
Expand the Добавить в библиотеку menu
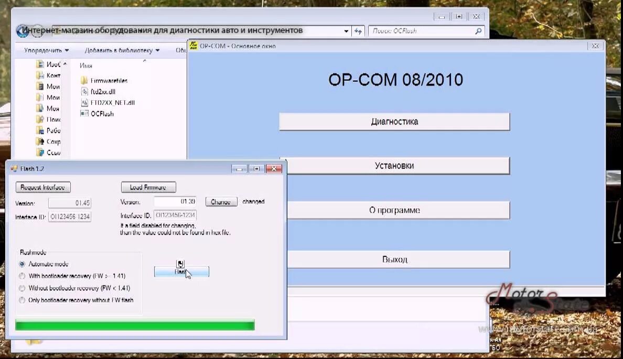122,50
